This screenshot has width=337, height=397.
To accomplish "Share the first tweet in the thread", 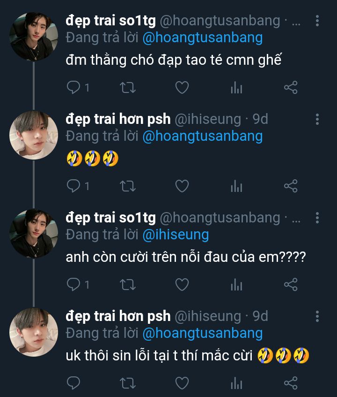I will [291, 88].
